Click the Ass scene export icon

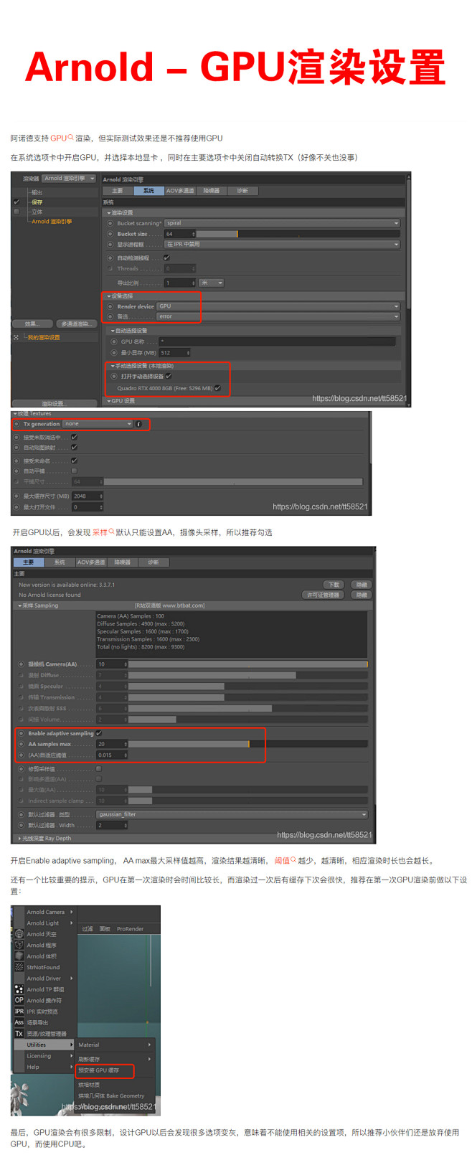(x=19, y=1022)
